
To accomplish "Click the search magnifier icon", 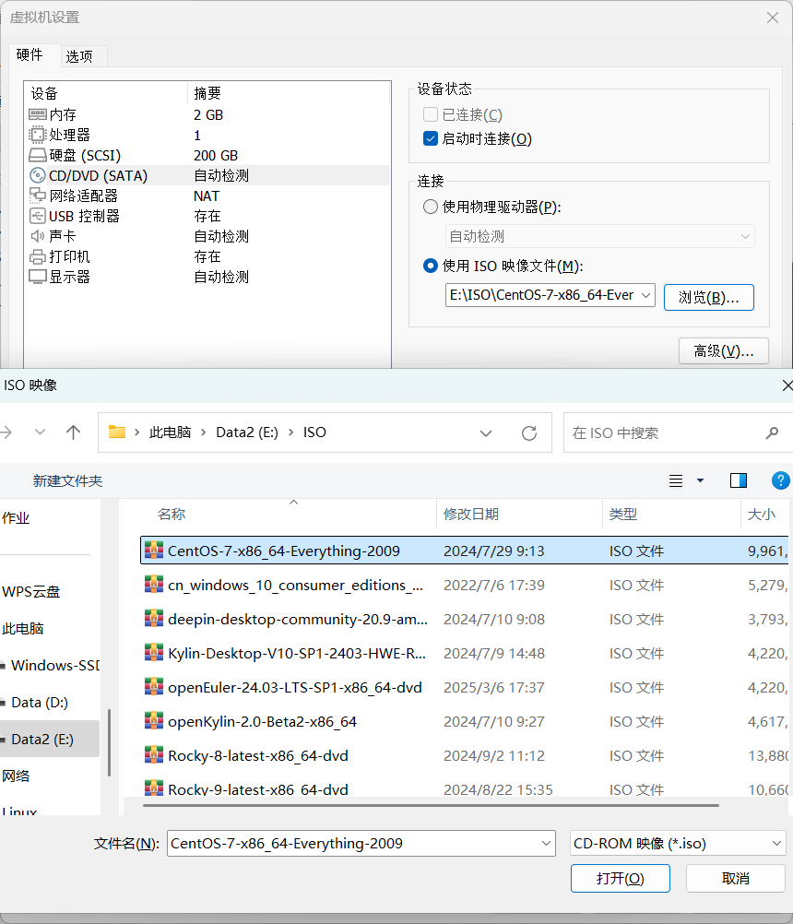I will (x=772, y=433).
